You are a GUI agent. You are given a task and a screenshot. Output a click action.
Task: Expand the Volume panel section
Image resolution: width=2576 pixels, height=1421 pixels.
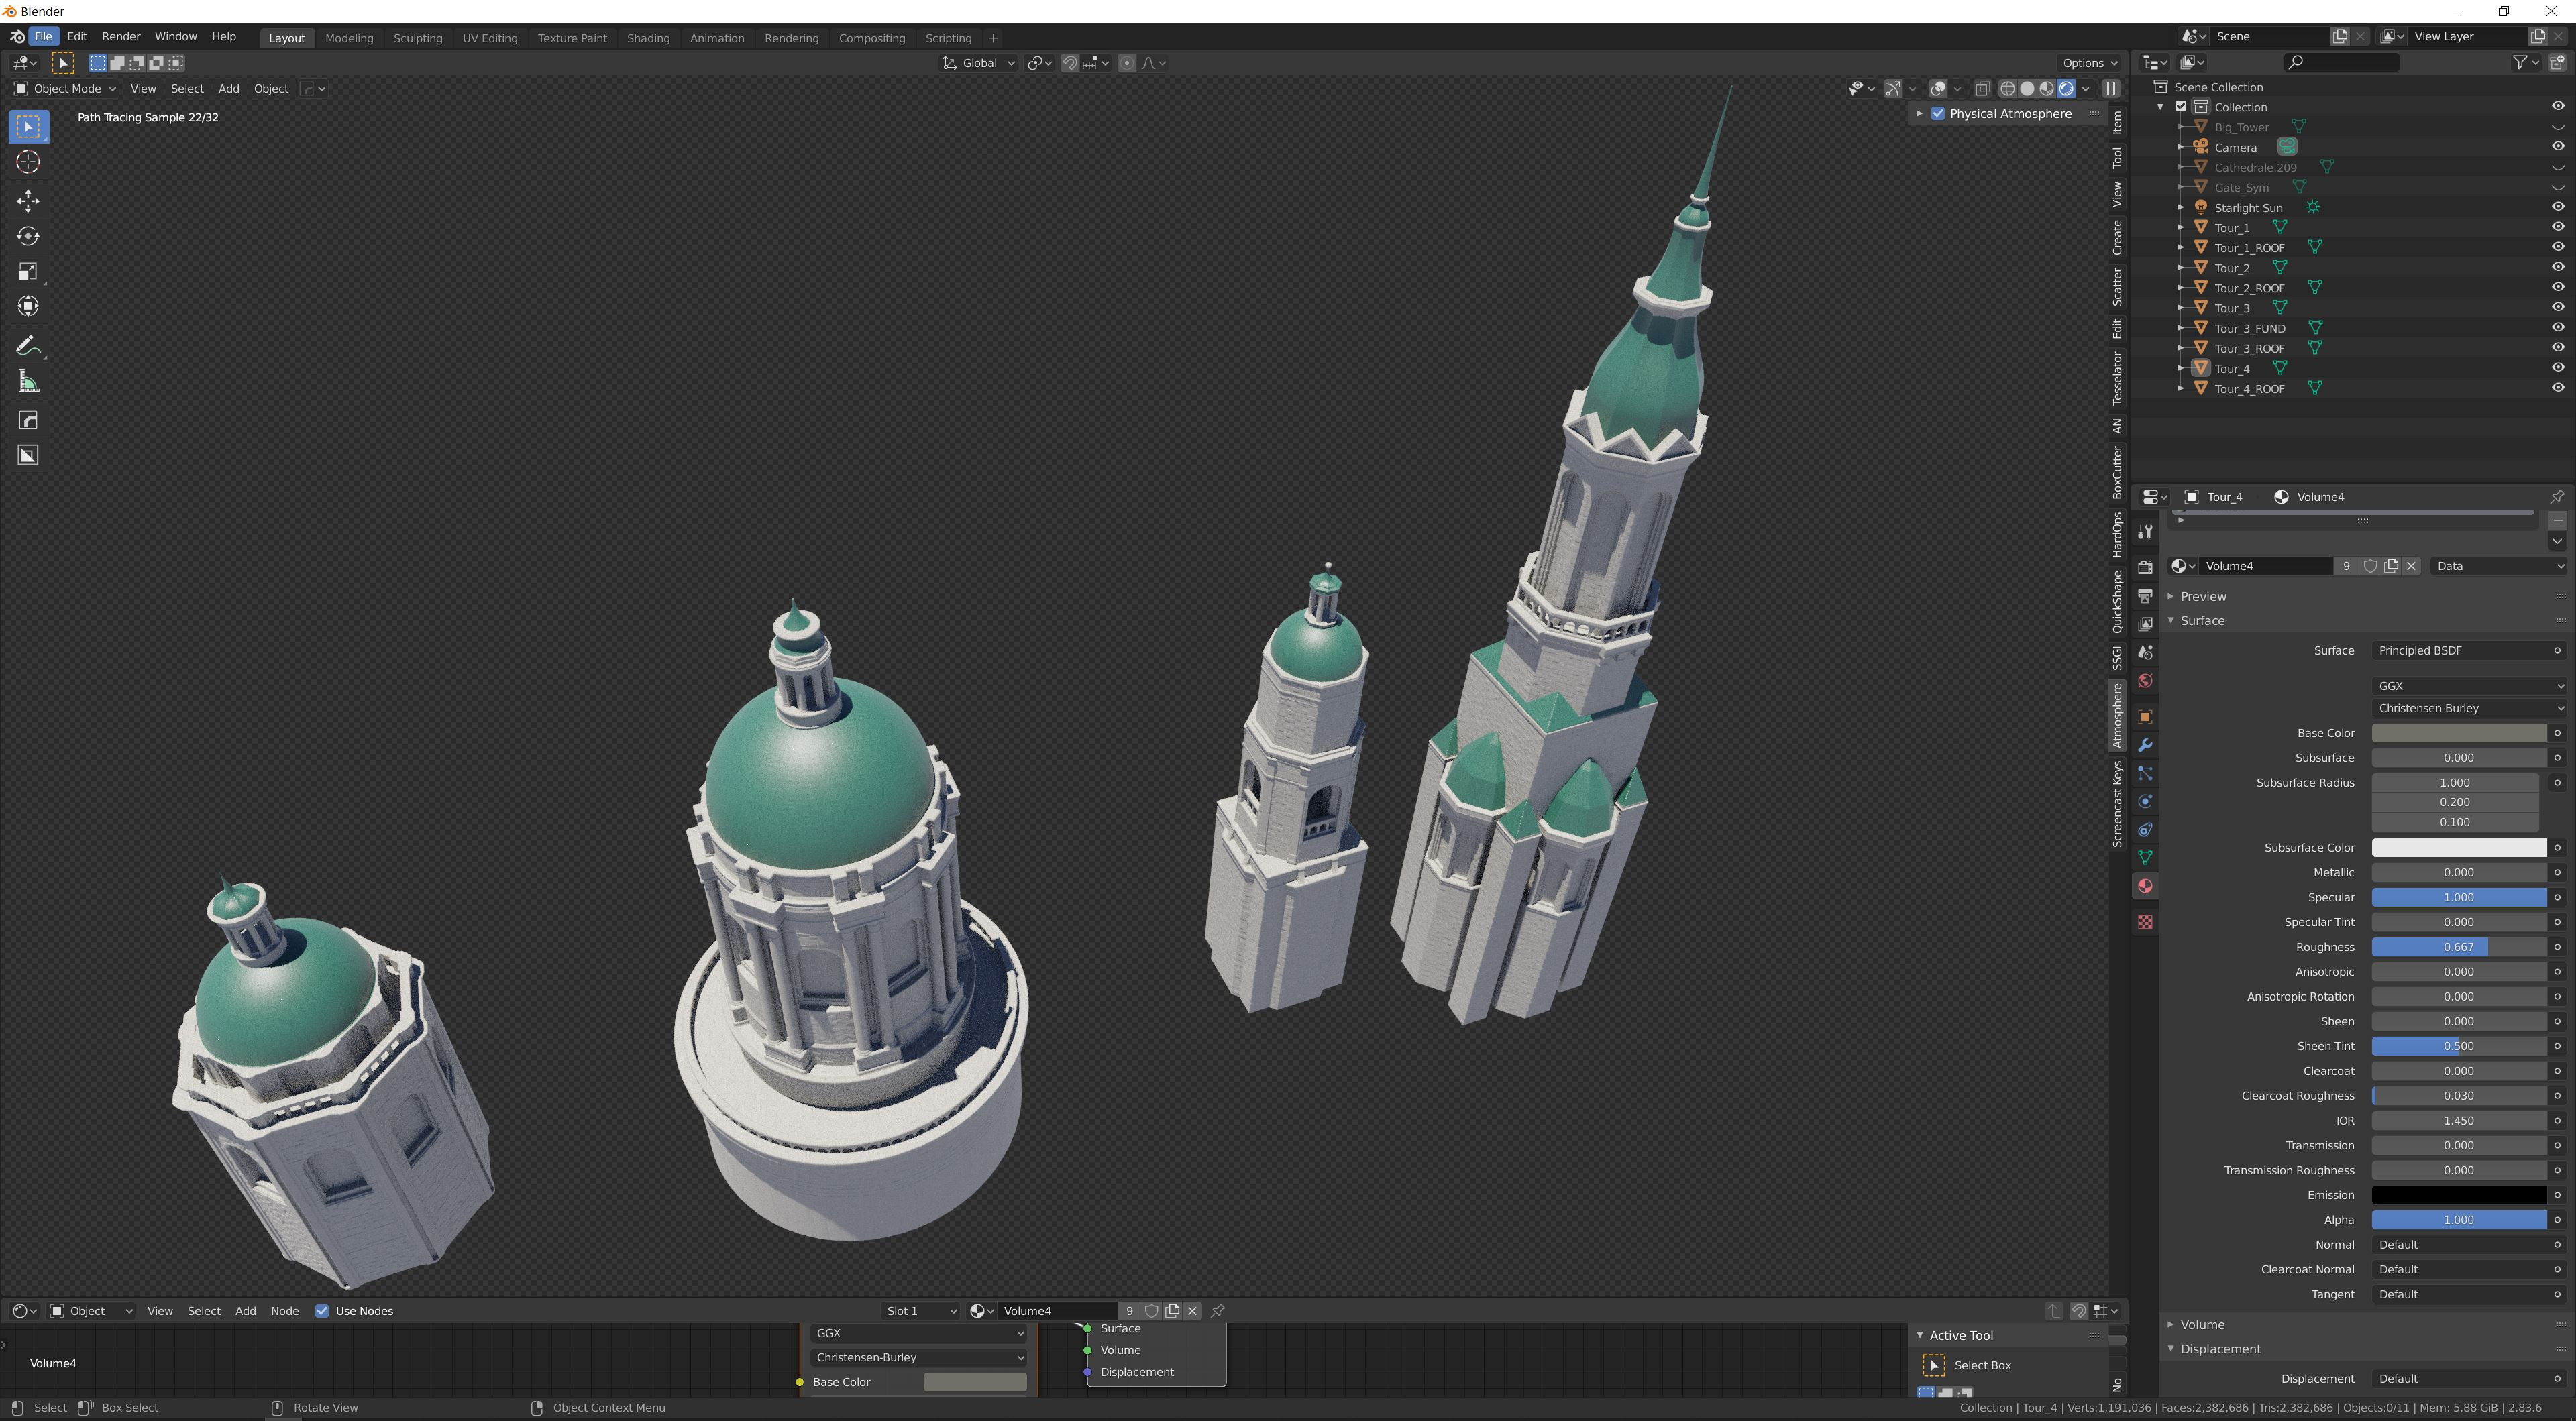point(2202,1324)
